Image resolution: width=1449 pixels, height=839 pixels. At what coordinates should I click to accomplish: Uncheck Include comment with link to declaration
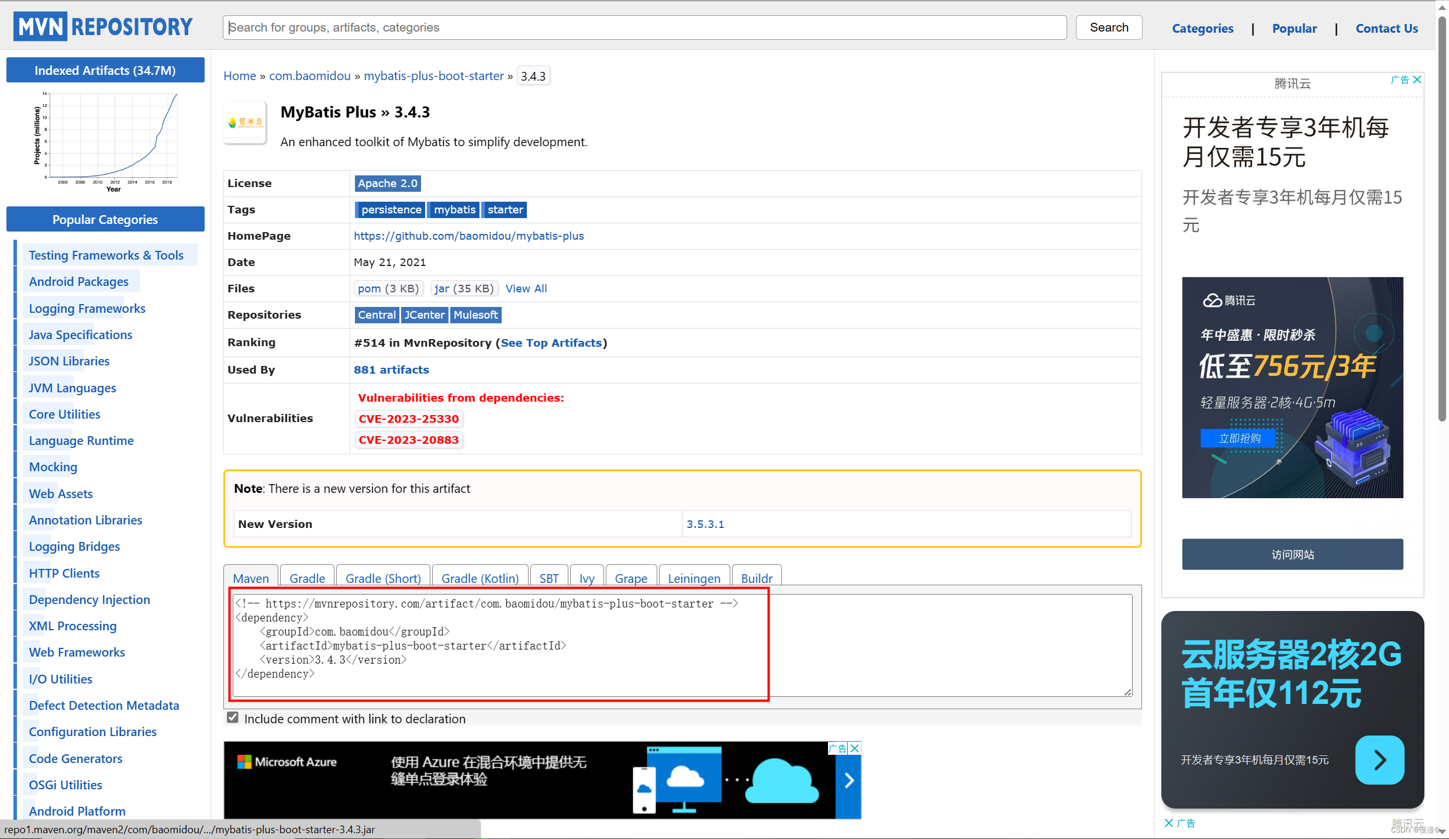[232, 717]
